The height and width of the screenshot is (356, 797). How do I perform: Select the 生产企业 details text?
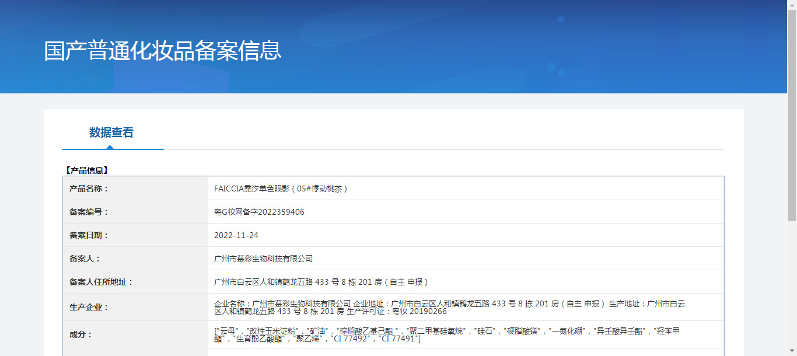(450, 307)
